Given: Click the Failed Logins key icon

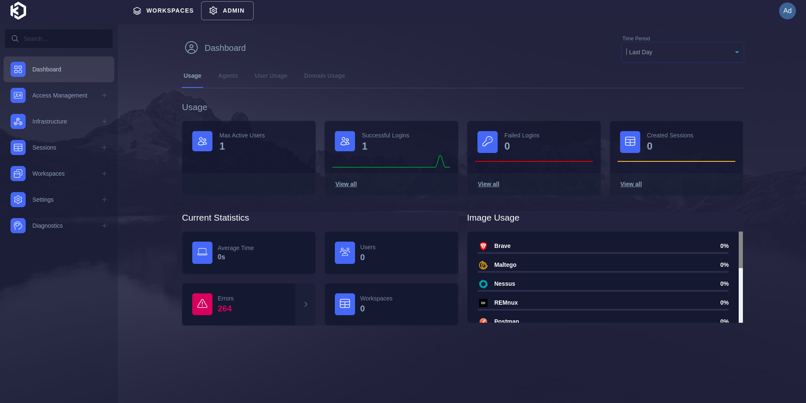Looking at the screenshot, I should 488,142.
